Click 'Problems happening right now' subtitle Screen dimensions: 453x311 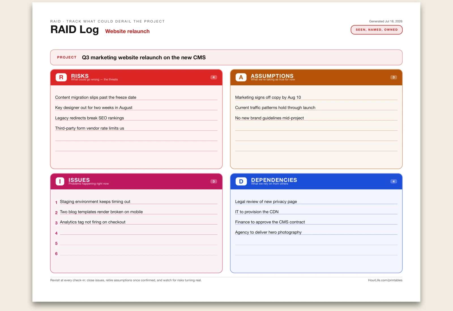pyautogui.click(x=89, y=184)
